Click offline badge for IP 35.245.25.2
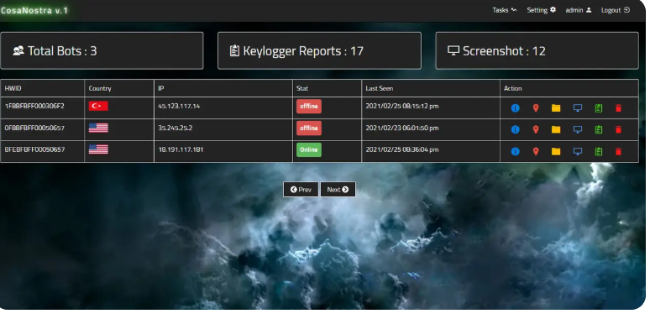Viewport: 650px width, 319px height. coord(309,128)
